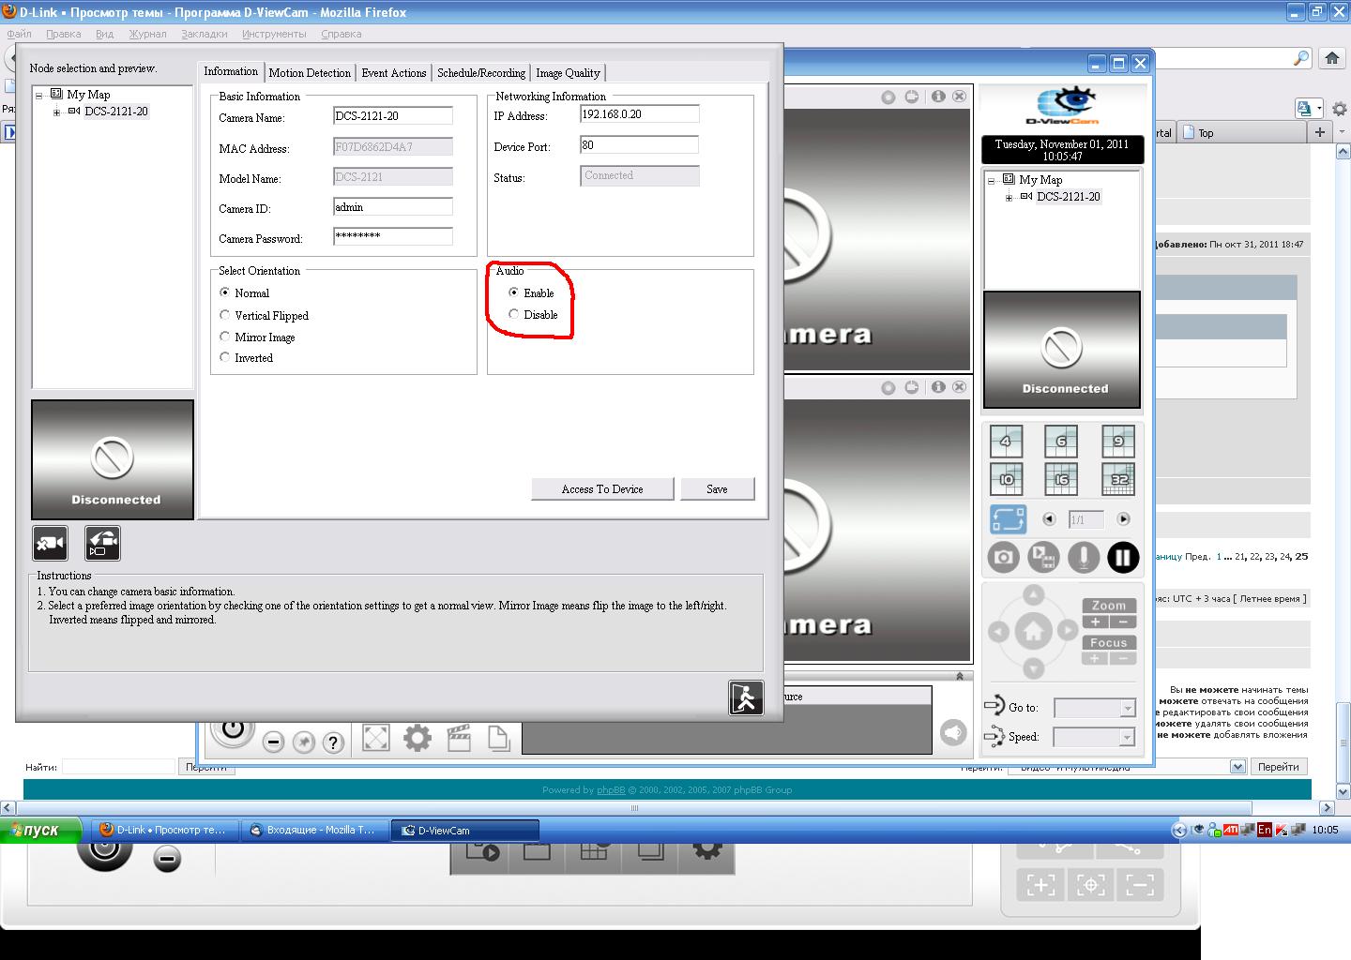Open Входящие Mozilla Thunderbird taskbar button
The height and width of the screenshot is (960, 1351).
coord(314,830)
